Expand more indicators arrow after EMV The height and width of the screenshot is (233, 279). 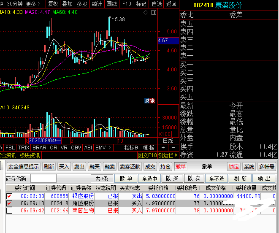point(110,148)
